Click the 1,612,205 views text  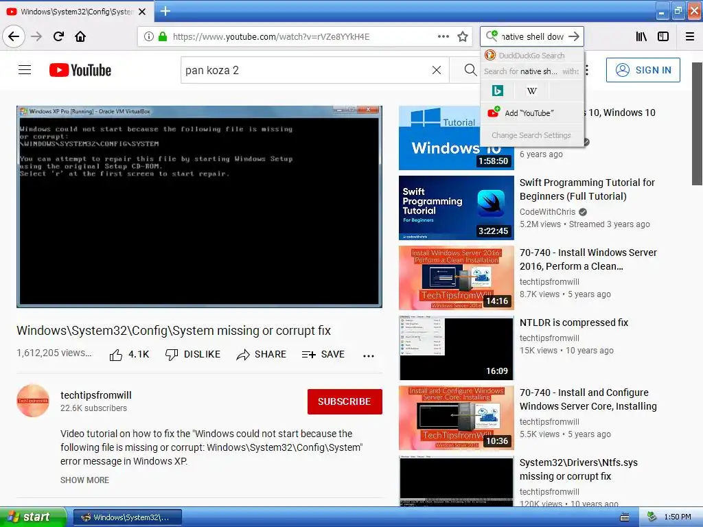(x=54, y=353)
